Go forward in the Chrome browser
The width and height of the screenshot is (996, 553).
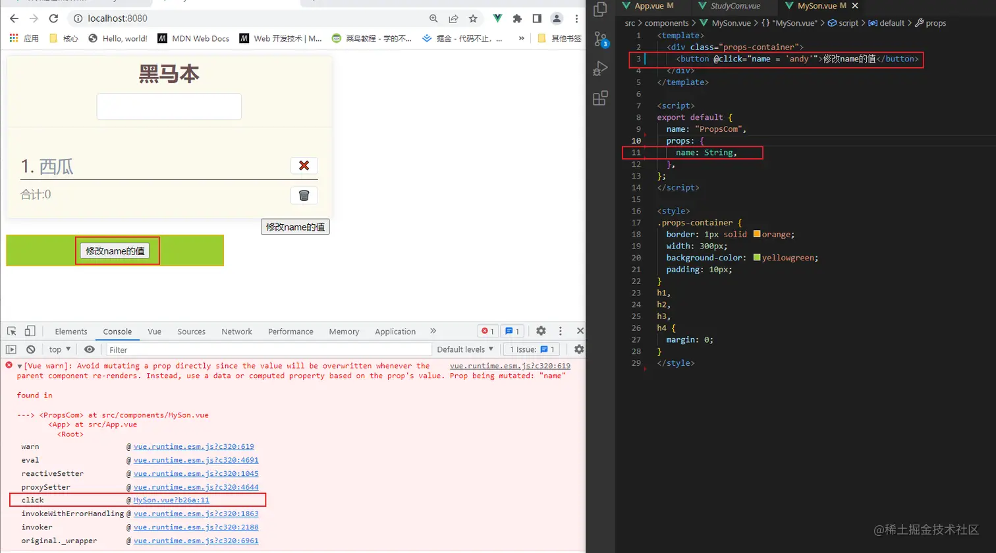pyautogui.click(x=34, y=18)
